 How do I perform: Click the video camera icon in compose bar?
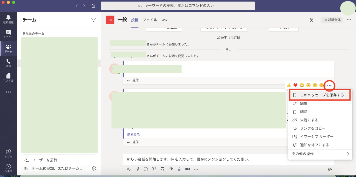pyautogui.click(x=188, y=169)
